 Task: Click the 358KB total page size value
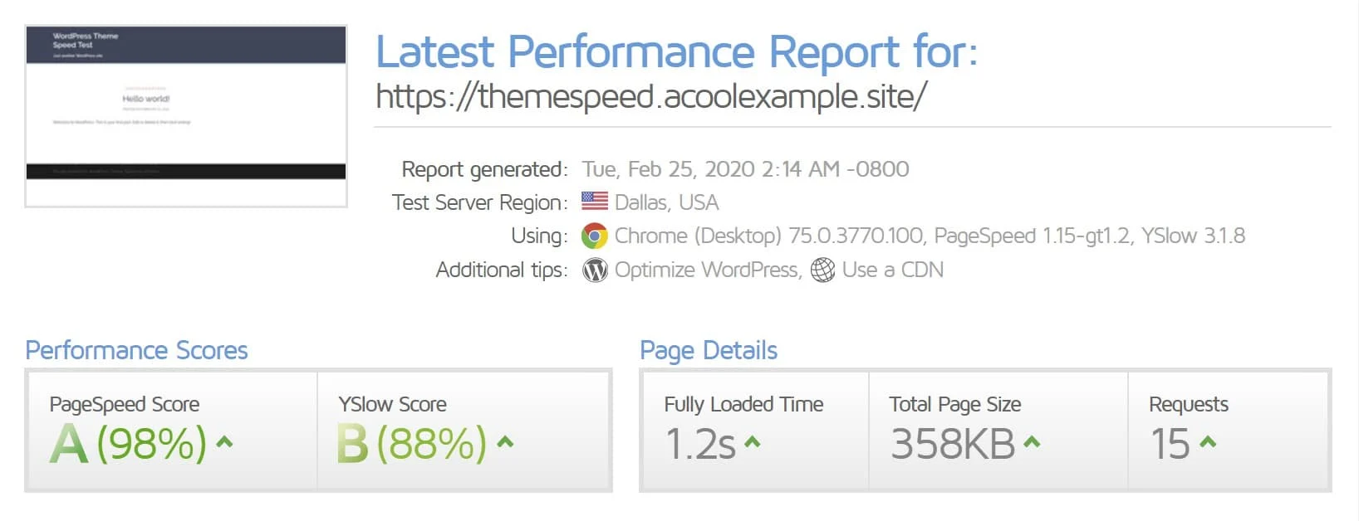953,444
